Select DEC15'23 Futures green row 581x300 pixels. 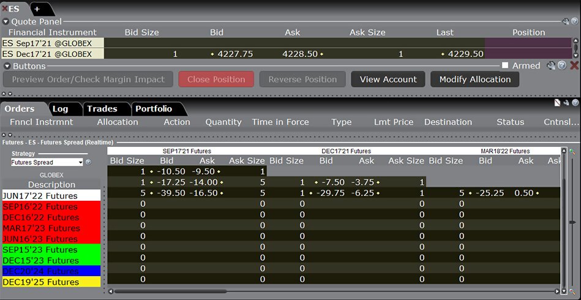click(x=51, y=260)
